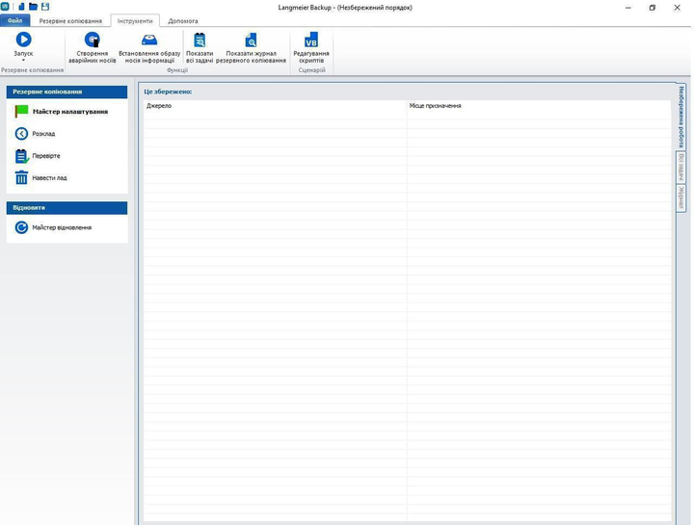The height and width of the screenshot is (525, 694).
Task: Click the save icon in title bar
Action: 45,7
